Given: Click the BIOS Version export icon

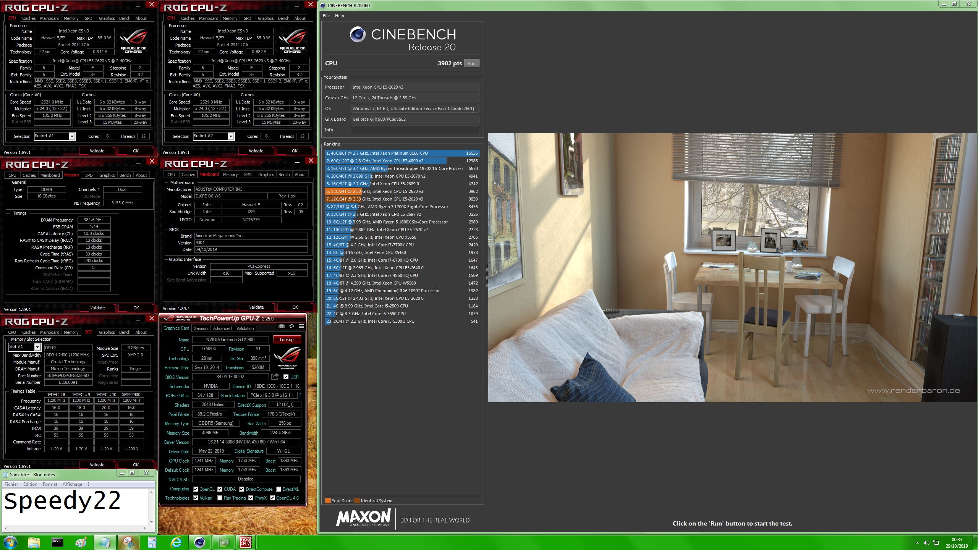Looking at the screenshot, I should click(x=275, y=377).
